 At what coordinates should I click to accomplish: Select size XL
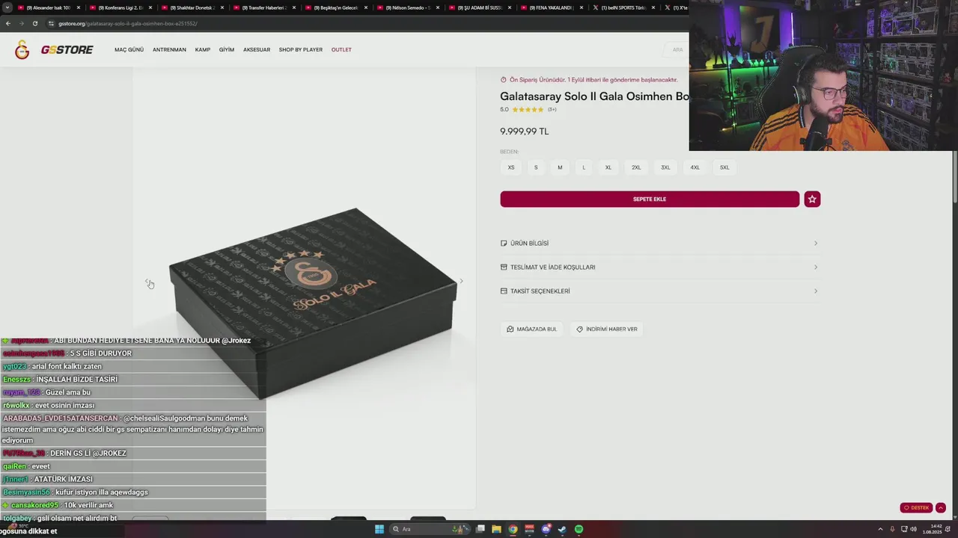[608, 167]
